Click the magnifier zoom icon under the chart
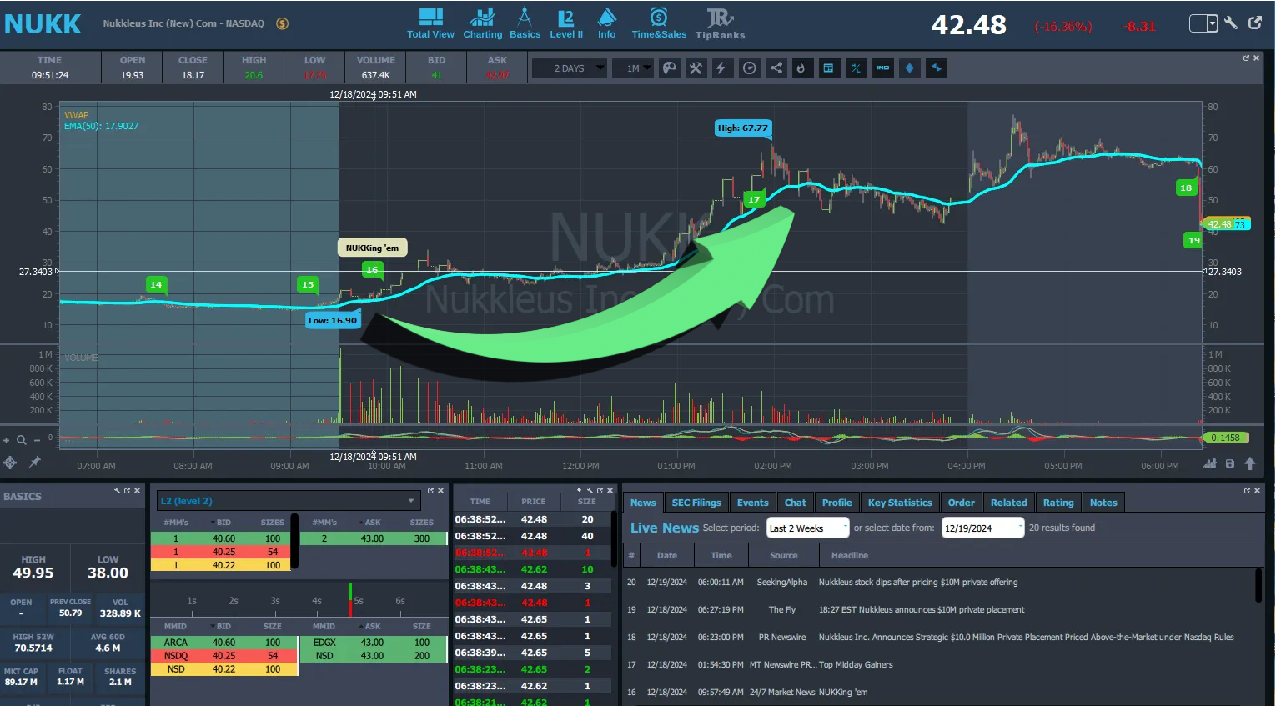 pos(22,440)
